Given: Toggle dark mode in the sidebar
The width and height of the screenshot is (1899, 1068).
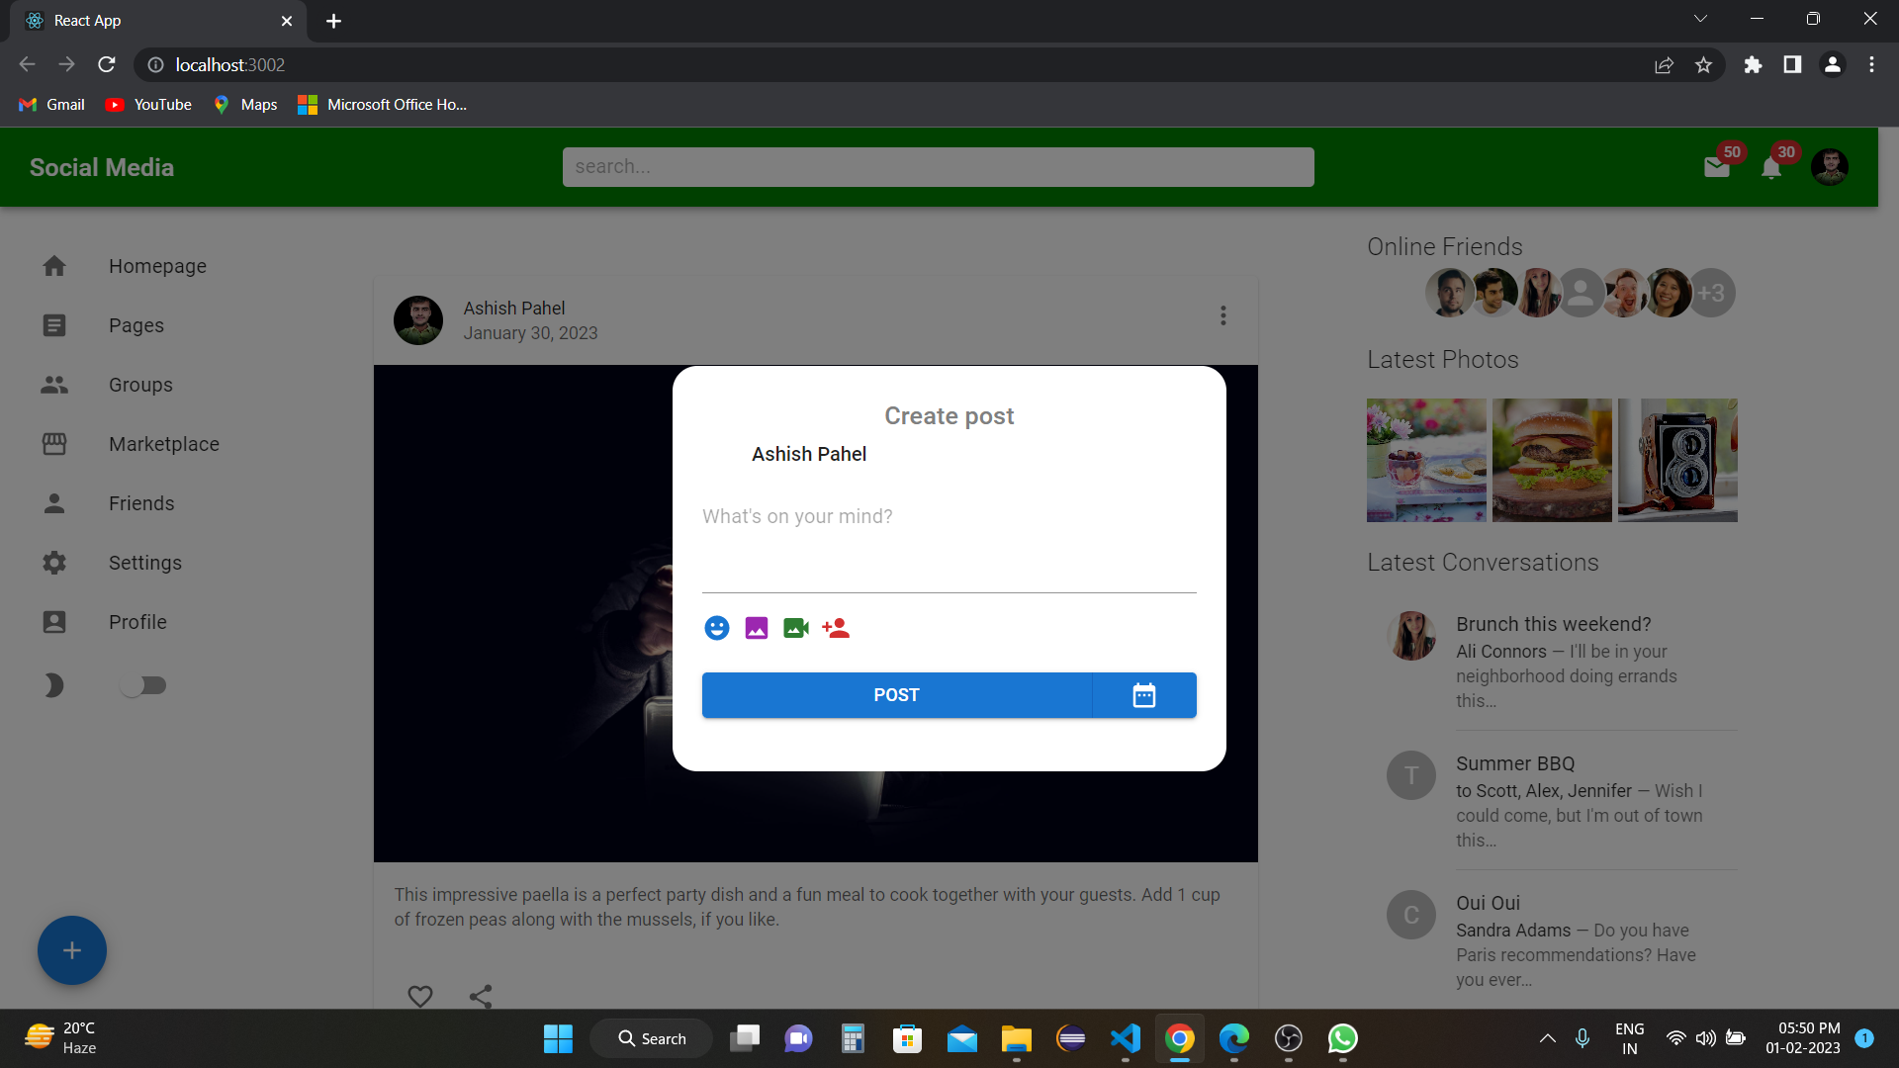Looking at the screenshot, I should pos(143,684).
